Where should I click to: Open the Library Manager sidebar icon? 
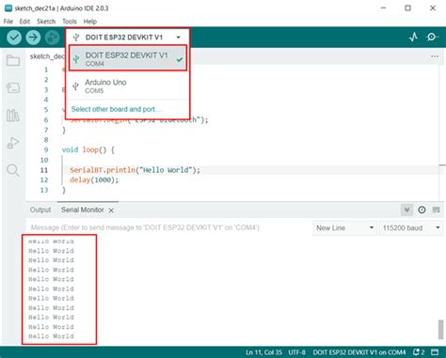13,116
